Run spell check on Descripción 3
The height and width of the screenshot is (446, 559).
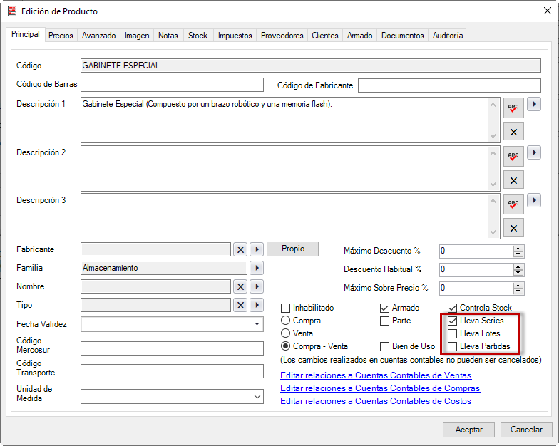513,204
